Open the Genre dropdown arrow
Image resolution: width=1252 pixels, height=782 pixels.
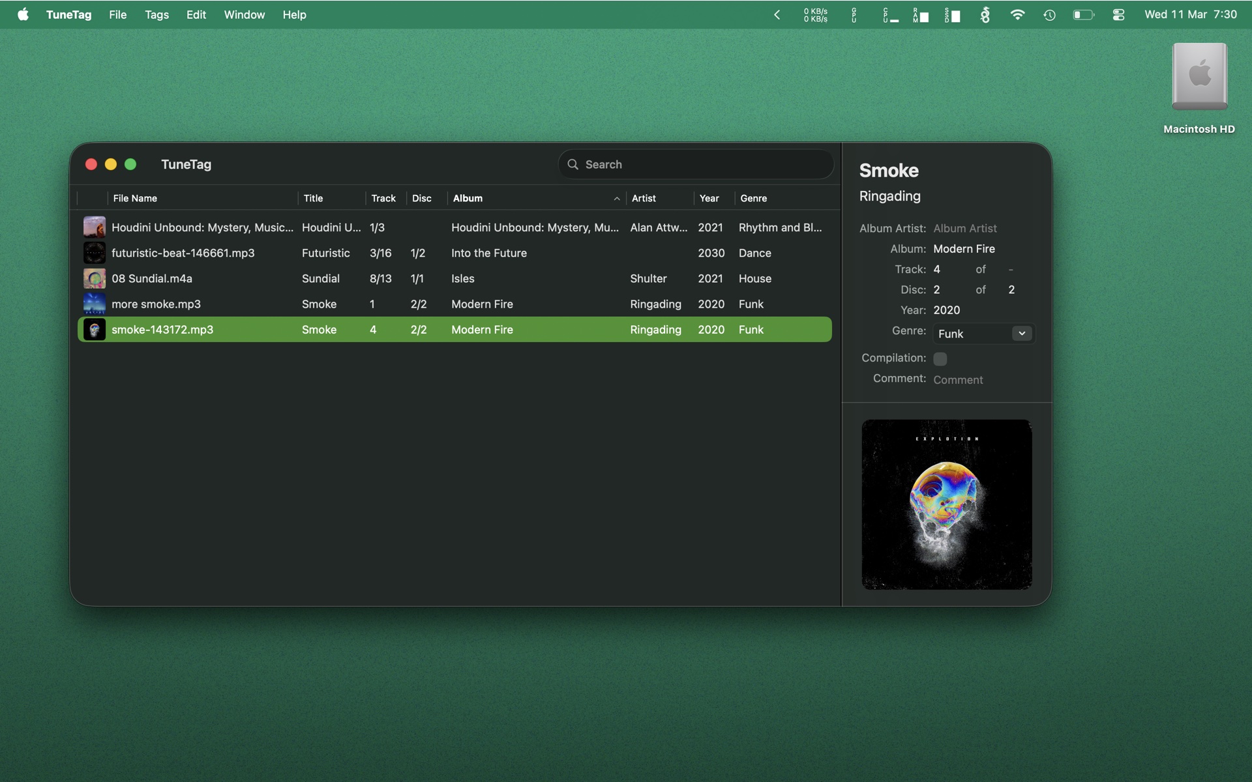pyautogui.click(x=1022, y=334)
